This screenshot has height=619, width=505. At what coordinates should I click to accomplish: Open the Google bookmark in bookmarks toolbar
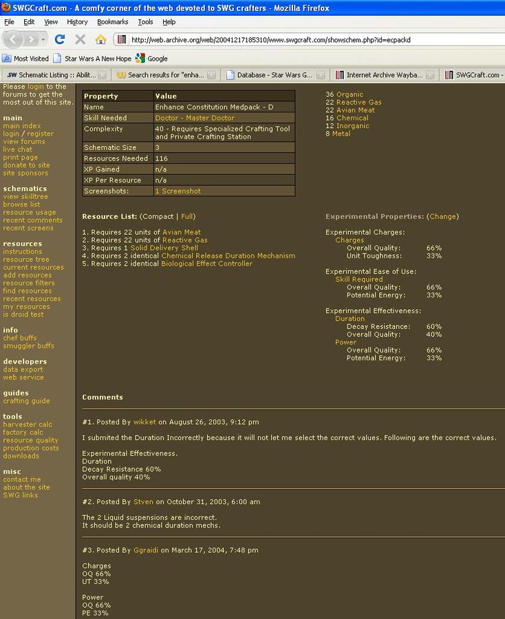tap(151, 59)
